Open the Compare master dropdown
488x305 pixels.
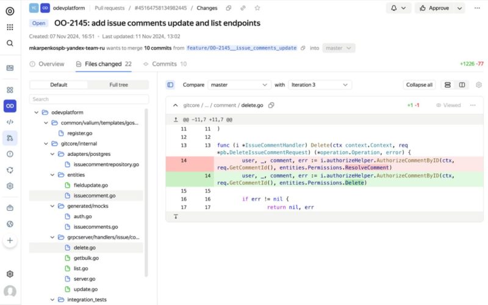(239, 85)
